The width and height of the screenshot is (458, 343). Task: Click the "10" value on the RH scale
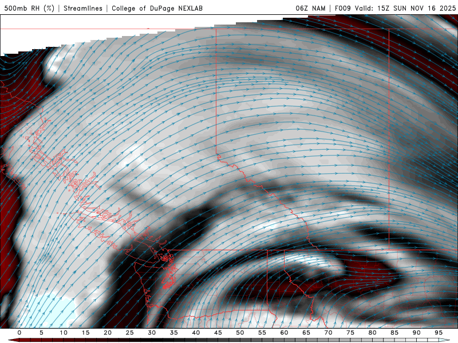[x=64, y=333]
